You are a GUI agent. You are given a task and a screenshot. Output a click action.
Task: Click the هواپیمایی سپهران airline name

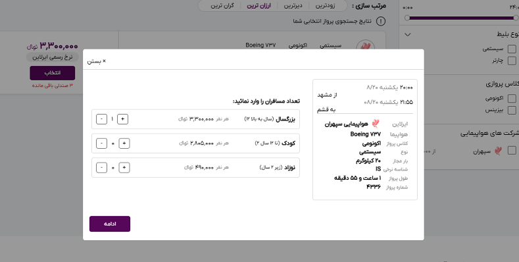click(x=346, y=124)
